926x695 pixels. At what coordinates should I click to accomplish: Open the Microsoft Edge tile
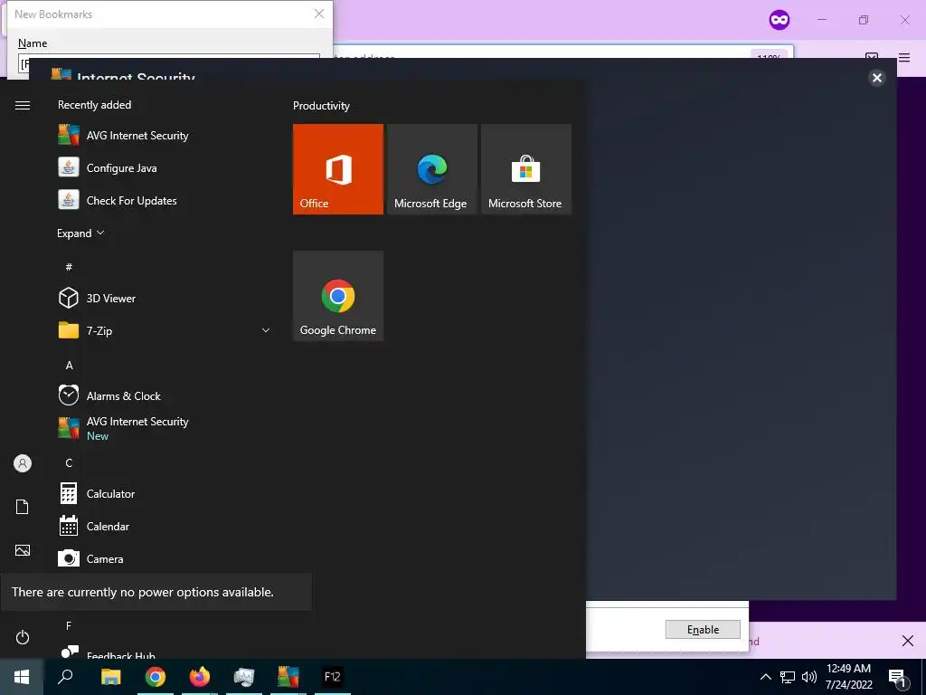pyautogui.click(x=431, y=169)
